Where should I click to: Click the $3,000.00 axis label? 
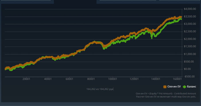point(190,24)
